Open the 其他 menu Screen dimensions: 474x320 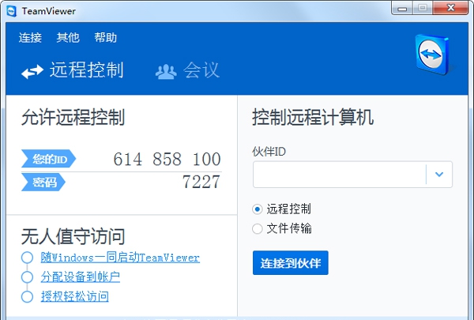pos(68,38)
